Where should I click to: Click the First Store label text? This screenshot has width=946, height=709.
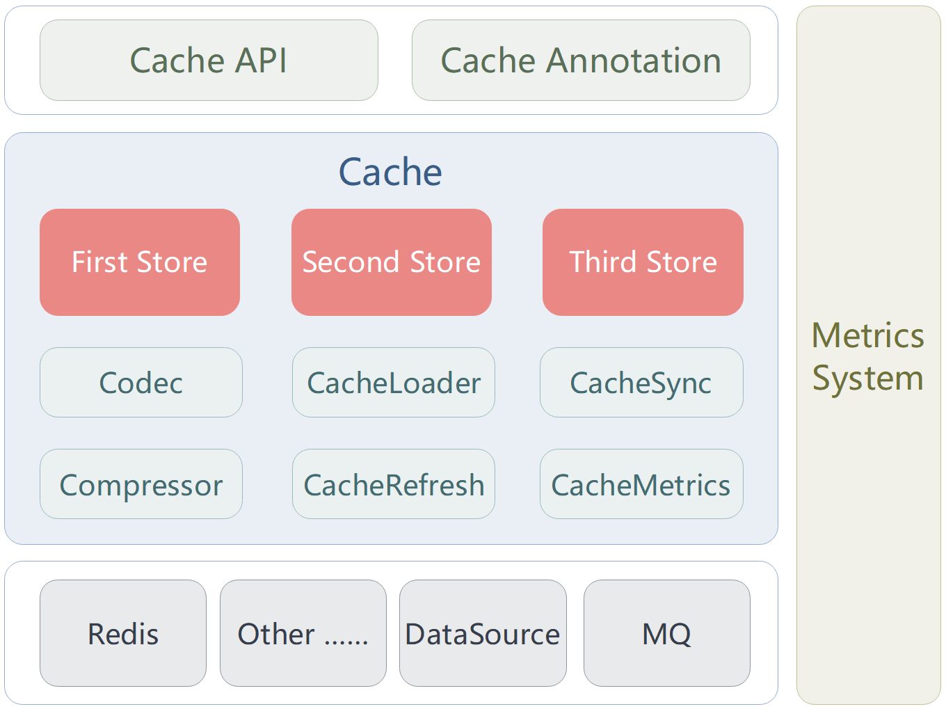click(139, 262)
